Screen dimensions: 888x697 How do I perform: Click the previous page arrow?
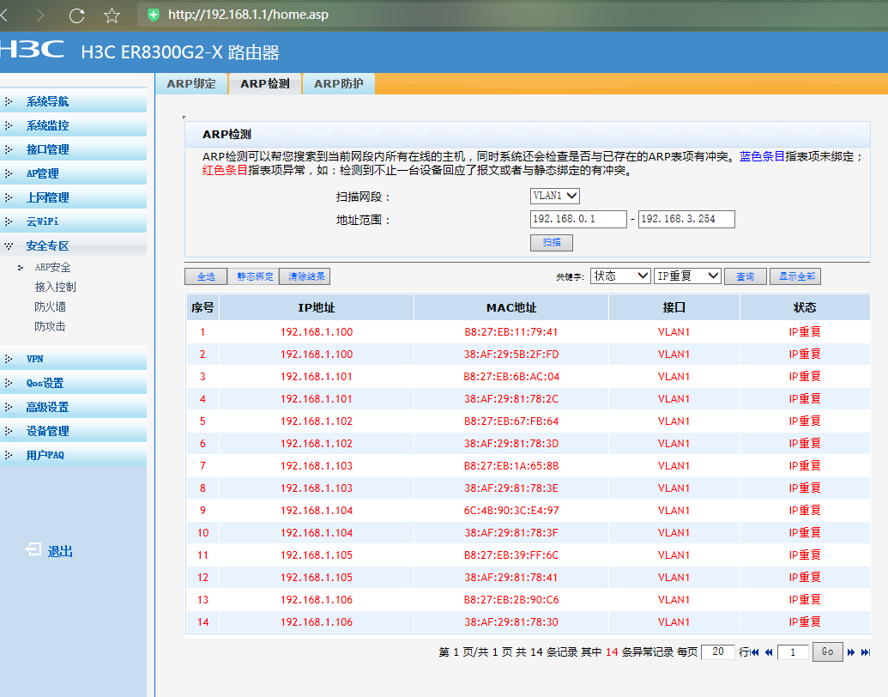coord(769,652)
